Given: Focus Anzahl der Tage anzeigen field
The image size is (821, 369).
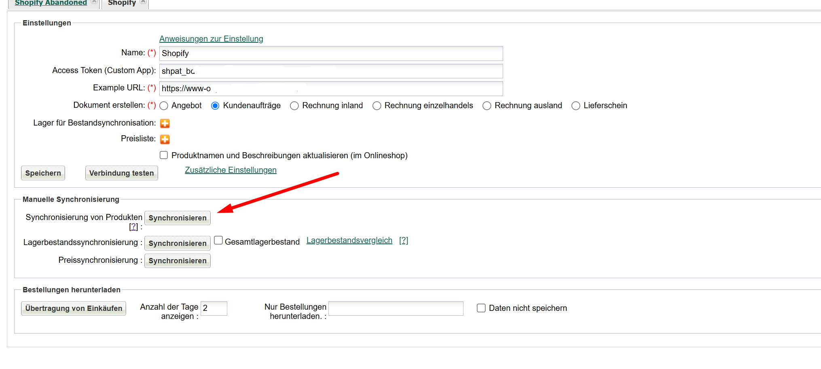Looking at the screenshot, I should tap(214, 308).
